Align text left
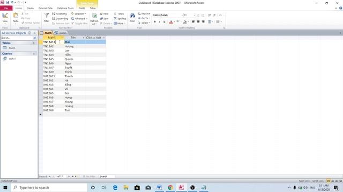This screenshot has width=343, height=192. click(193, 22)
